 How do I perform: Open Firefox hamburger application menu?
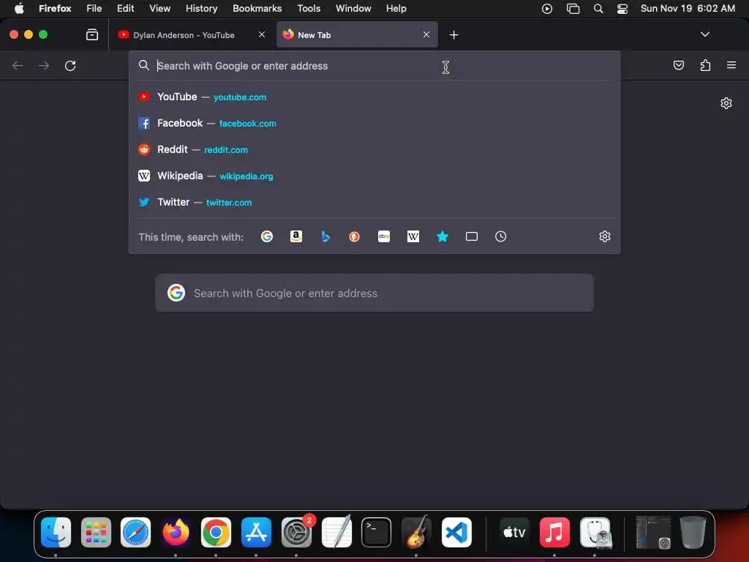(731, 65)
